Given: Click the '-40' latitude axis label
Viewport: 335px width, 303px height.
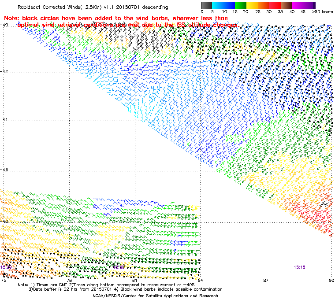Looking at the screenshot, I should coord(4,25).
